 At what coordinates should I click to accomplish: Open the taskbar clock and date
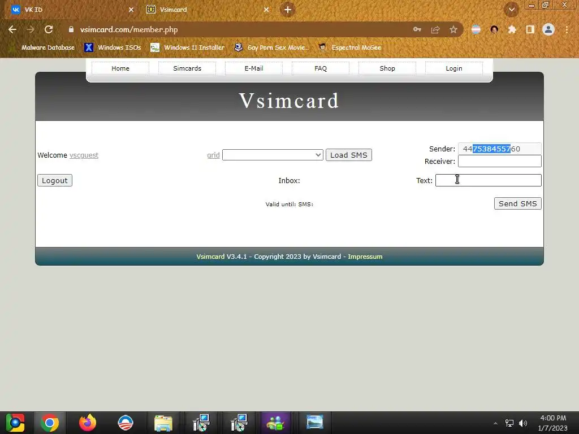pos(553,423)
